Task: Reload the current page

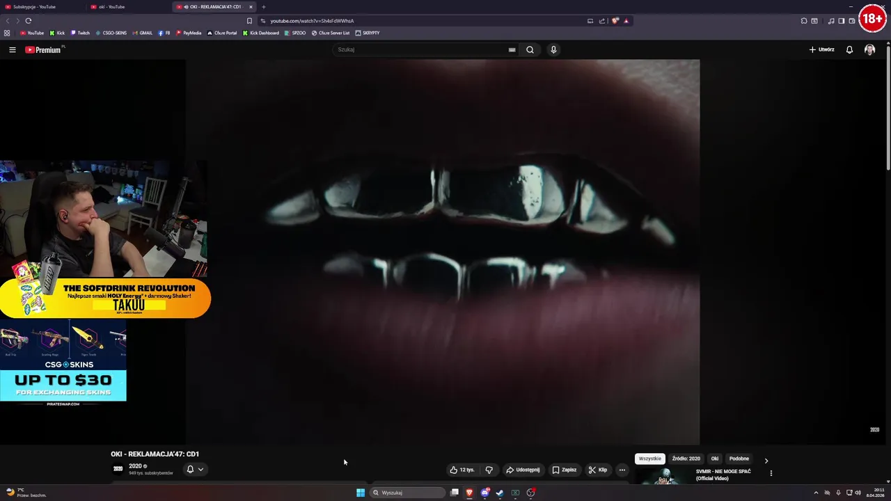Action: click(x=28, y=21)
